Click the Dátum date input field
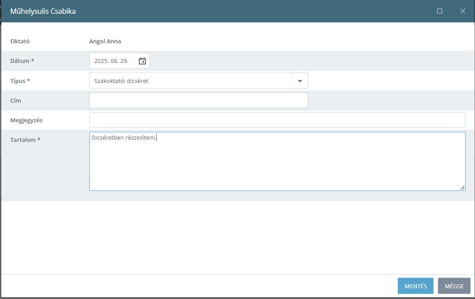 (112, 61)
